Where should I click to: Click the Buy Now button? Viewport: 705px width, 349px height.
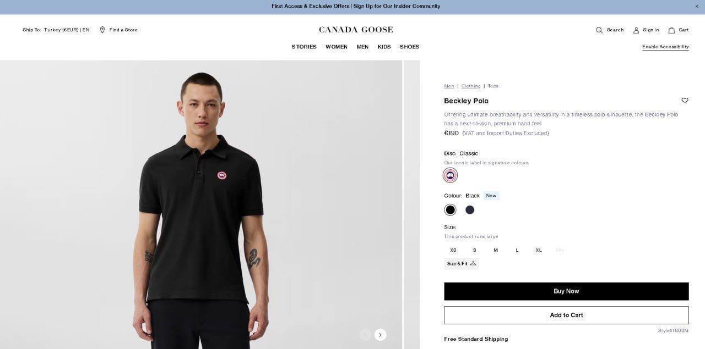click(x=566, y=291)
